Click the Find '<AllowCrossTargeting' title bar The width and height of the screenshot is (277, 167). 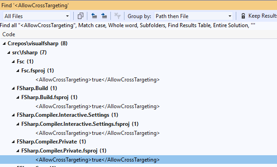[x=138, y=5]
